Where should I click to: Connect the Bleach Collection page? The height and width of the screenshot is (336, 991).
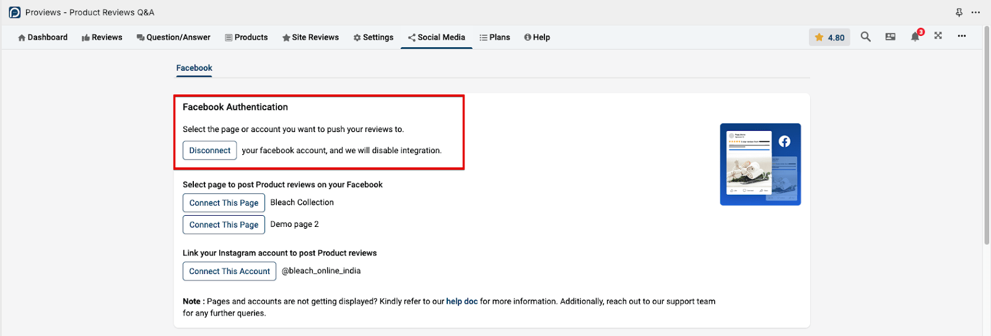[224, 203]
